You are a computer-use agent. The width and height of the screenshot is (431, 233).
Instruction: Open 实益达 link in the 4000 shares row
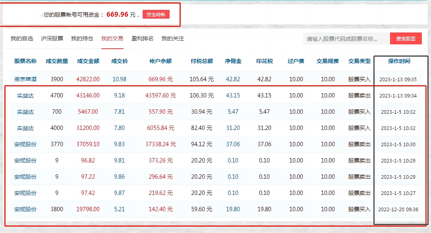(25, 128)
